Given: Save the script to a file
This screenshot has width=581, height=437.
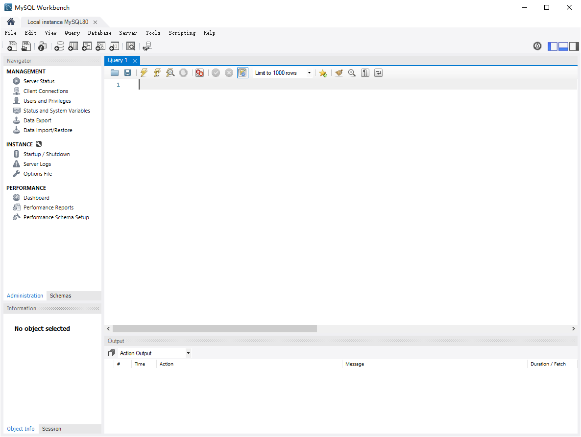Looking at the screenshot, I should 127,73.
